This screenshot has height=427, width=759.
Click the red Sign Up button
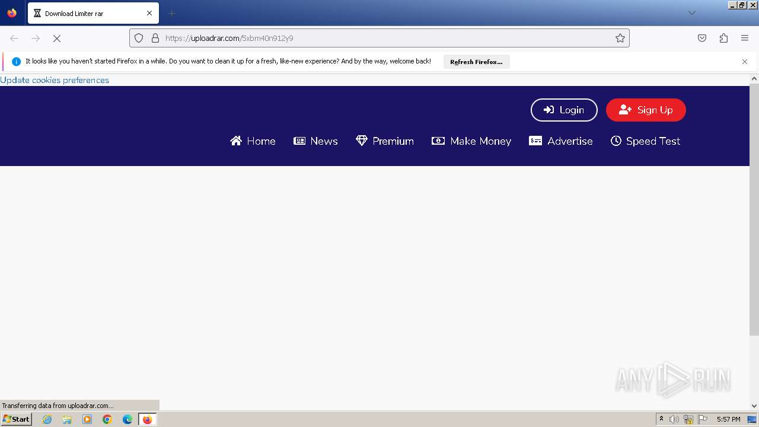(x=646, y=110)
